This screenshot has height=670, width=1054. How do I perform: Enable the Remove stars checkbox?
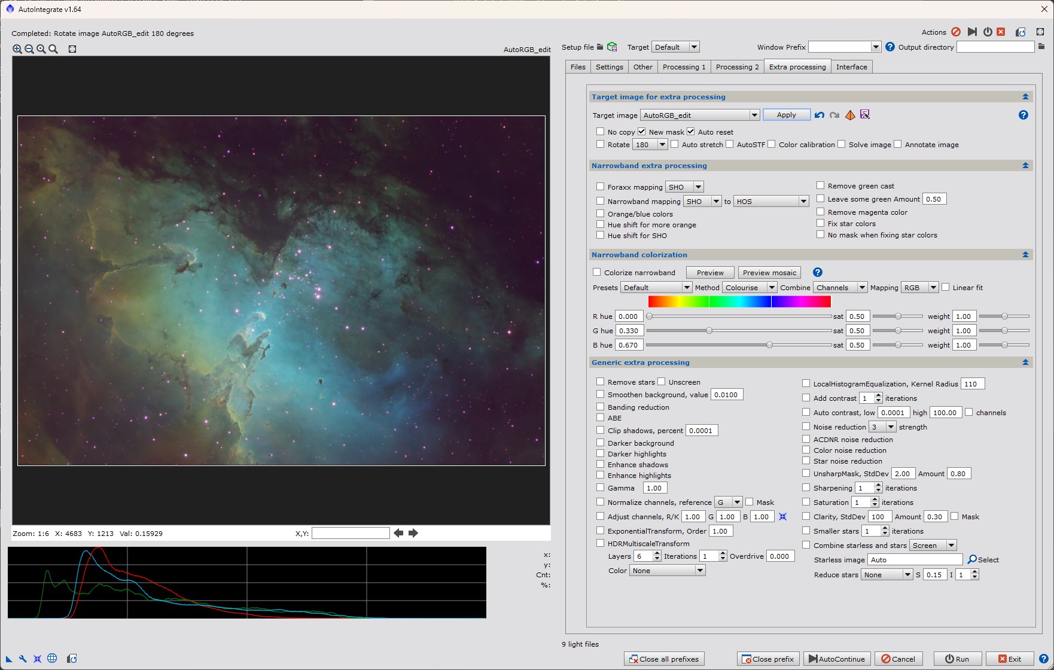(x=600, y=382)
